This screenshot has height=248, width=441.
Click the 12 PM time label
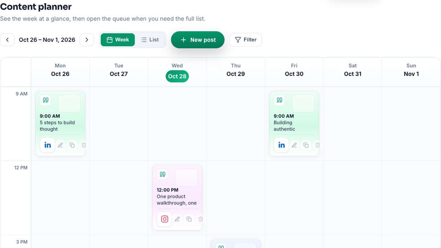(x=21, y=168)
